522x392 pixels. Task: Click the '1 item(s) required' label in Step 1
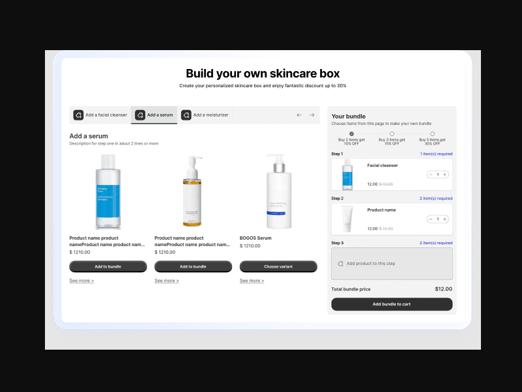[436, 154]
